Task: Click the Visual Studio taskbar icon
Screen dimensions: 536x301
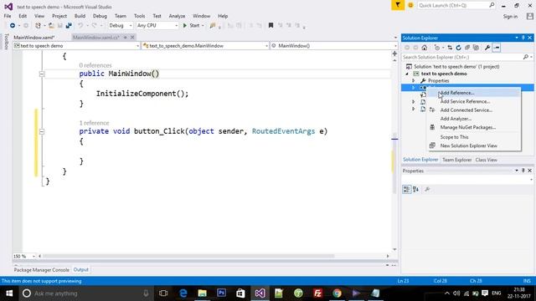Action: (x=260, y=293)
